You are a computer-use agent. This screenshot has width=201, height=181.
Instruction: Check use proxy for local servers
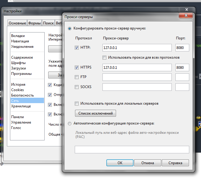point(77,103)
